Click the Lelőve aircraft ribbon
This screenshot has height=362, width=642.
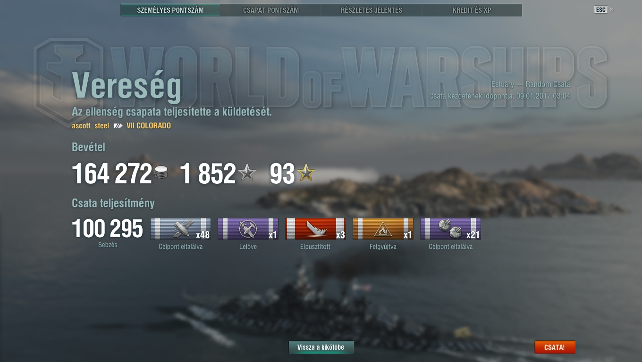[x=248, y=229]
